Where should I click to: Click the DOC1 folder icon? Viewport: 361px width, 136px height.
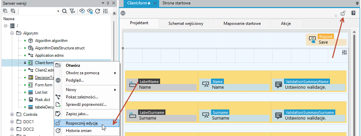[x=19, y=122]
